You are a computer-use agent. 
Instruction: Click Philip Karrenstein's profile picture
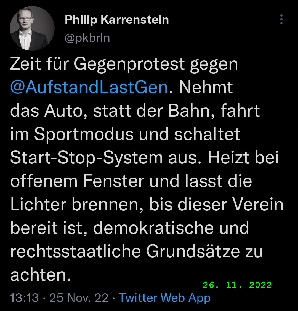[x=32, y=28]
